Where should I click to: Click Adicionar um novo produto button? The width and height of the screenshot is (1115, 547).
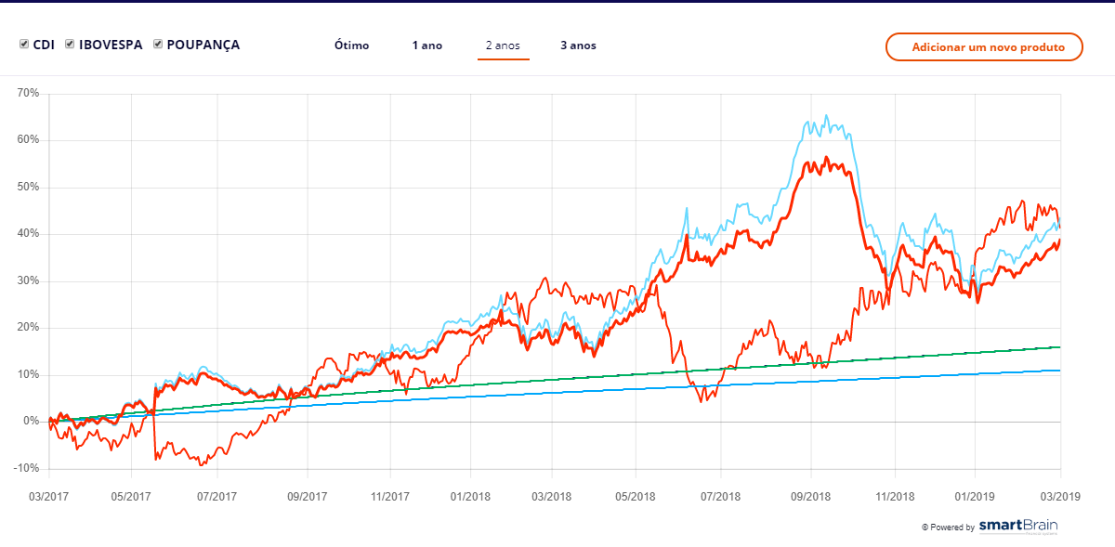pos(984,46)
